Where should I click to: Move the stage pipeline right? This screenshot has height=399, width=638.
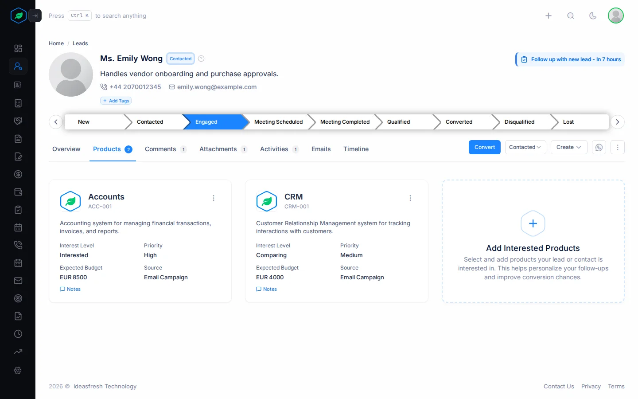pyautogui.click(x=618, y=122)
